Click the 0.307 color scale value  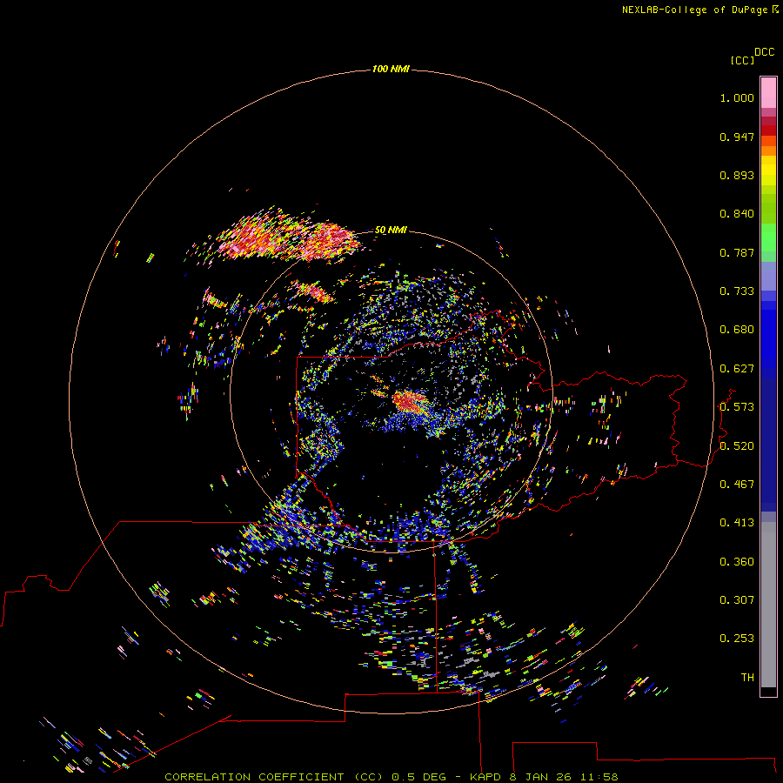click(x=737, y=600)
